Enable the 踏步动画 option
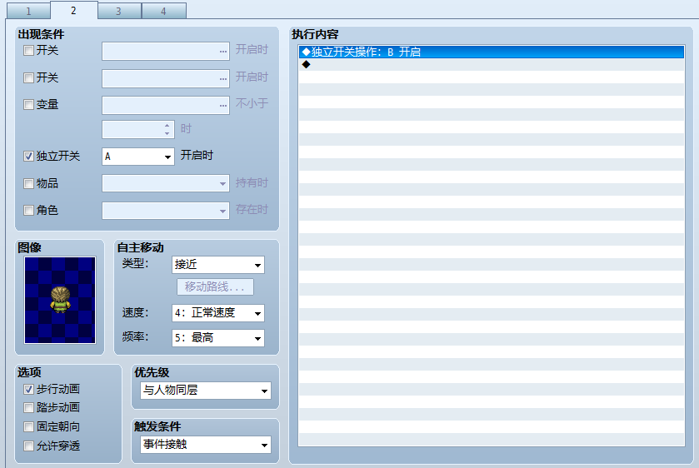 pyautogui.click(x=28, y=407)
